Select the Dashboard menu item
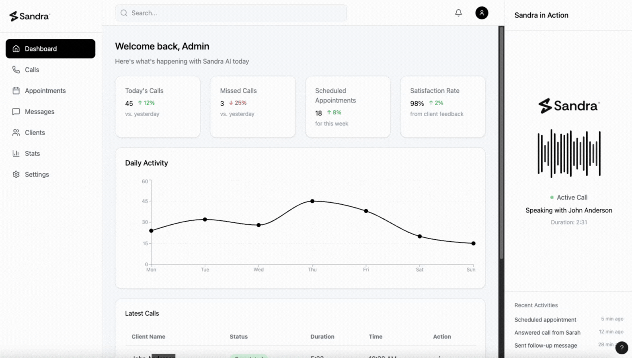632x358 pixels. pos(50,49)
